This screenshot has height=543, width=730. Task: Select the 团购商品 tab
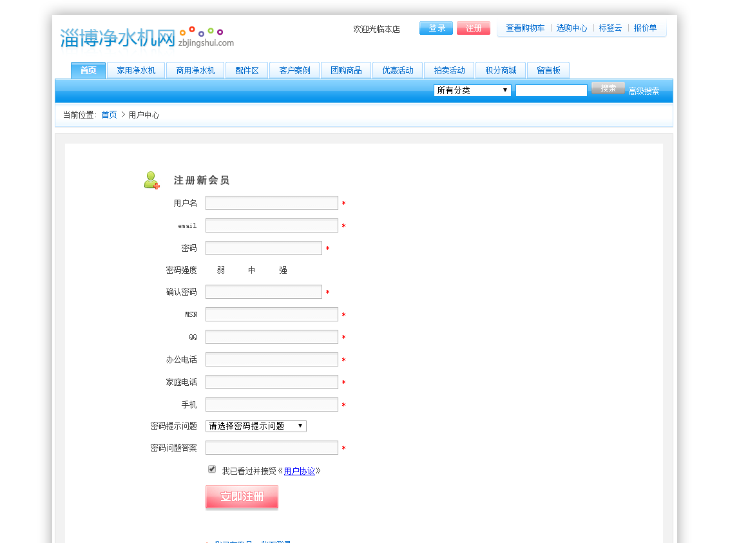click(346, 70)
